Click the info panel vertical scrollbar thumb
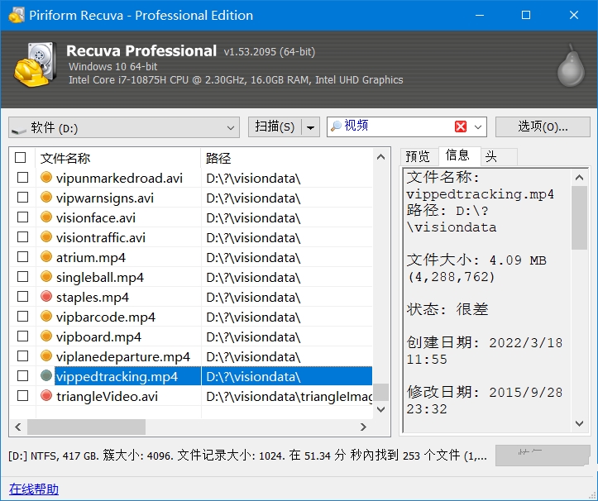598x501 pixels. [579, 217]
